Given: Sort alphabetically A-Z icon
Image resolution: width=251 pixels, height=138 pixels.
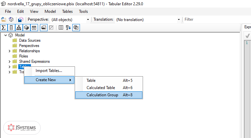Looking at the screenshot, I should (x=68, y=28).
